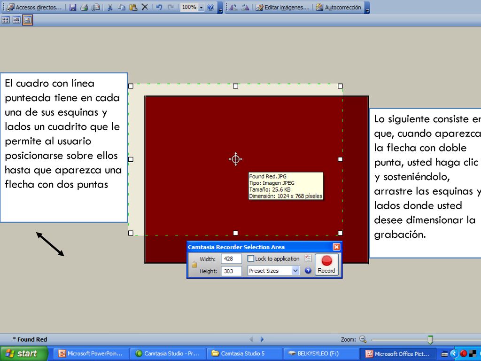Click the keyboard icon in system tray
This screenshot has width=481, height=361.
point(444,354)
